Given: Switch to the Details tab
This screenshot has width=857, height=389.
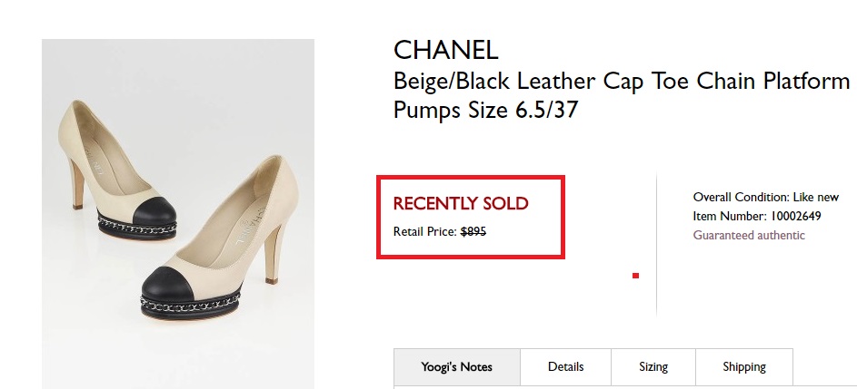Looking at the screenshot, I should (565, 367).
